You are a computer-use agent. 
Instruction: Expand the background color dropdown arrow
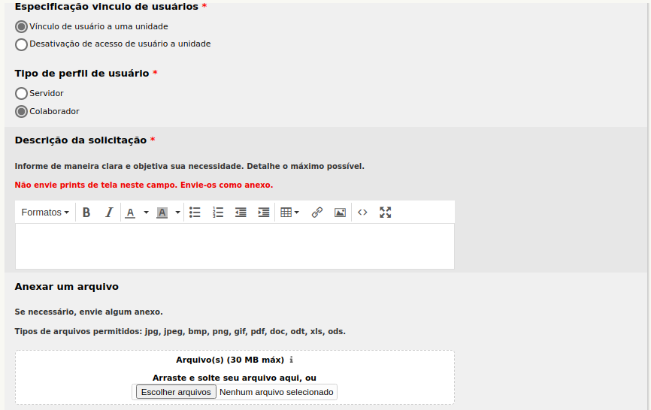pyautogui.click(x=178, y=213)
